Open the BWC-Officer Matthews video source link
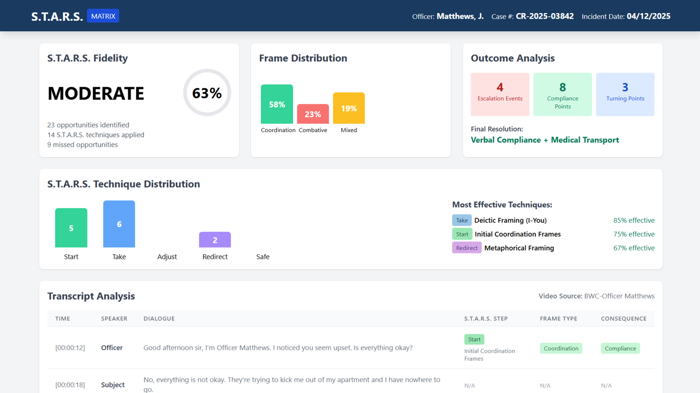Viewport: 700px width, 393px height. click(619, 296)
